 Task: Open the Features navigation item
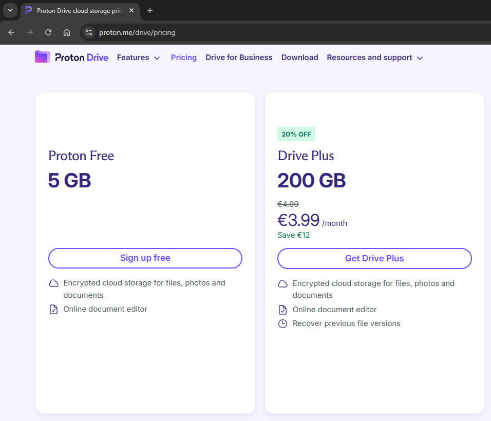(133, 58)
